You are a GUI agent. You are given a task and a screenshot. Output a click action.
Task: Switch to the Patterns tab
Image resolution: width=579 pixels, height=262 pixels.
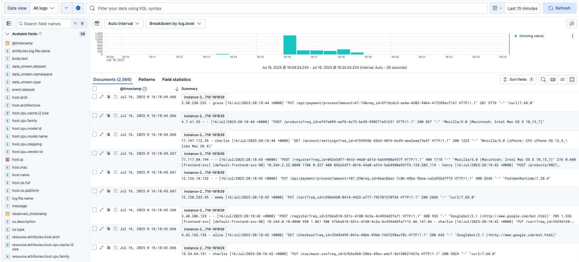tap(147, 79)
